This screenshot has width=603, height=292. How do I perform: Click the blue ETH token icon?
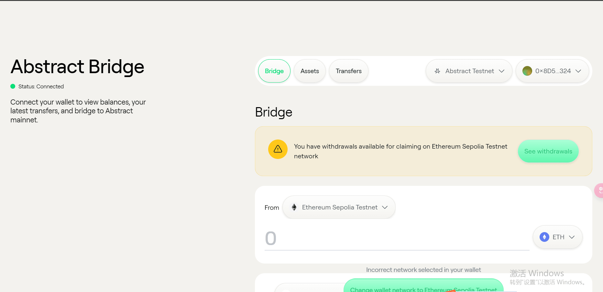click(544, 237)
